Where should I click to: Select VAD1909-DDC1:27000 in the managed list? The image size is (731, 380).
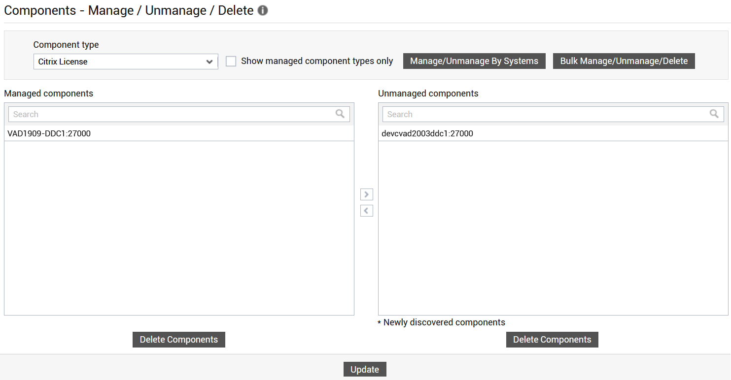click(x=179, y=133)
